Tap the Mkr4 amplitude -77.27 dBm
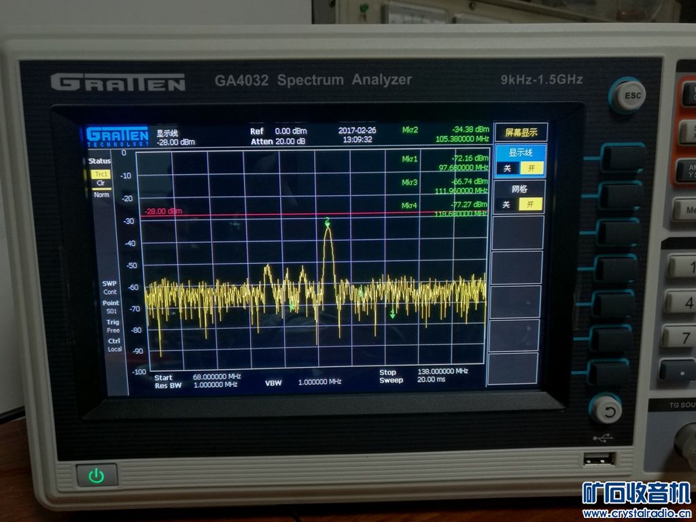The width and height of the screenshot is (696, 522). tap(469, 205)
